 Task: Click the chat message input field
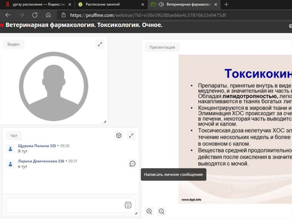pos(64,205)
